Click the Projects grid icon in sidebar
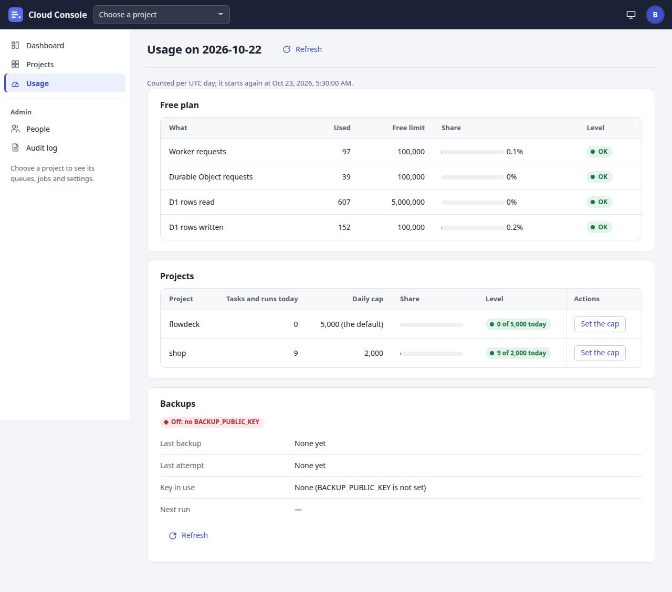The height and width of the screenshot is (592, 672). click(15, 65)
